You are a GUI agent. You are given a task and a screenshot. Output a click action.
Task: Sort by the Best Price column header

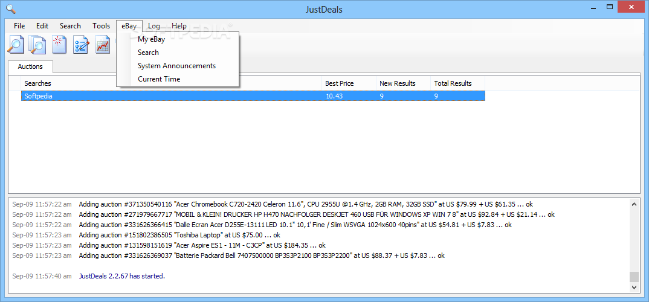(x=349, y=83)
